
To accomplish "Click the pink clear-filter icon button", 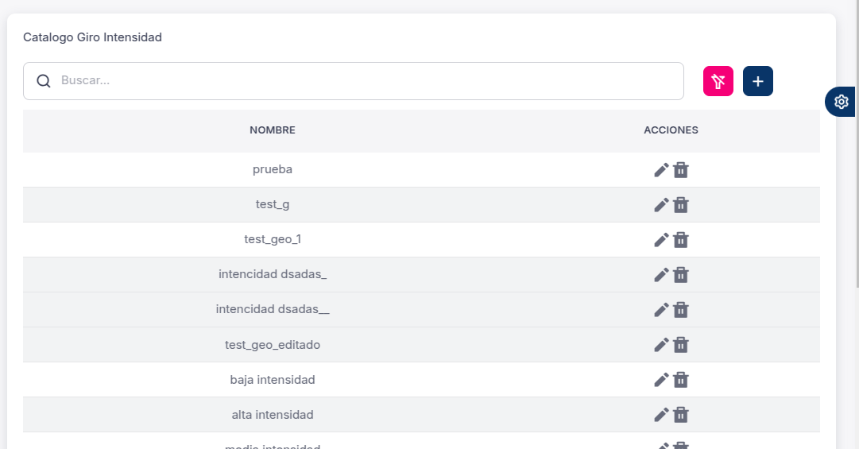I will (x=718, y=81).
